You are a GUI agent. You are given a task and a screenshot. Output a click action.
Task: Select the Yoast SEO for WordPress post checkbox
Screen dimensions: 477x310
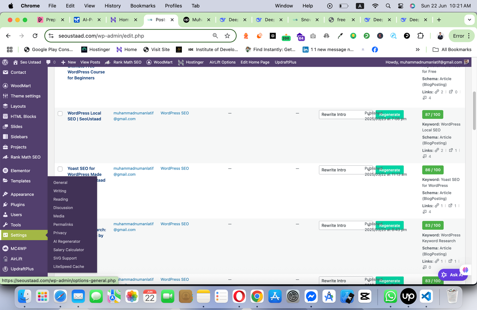60,169
